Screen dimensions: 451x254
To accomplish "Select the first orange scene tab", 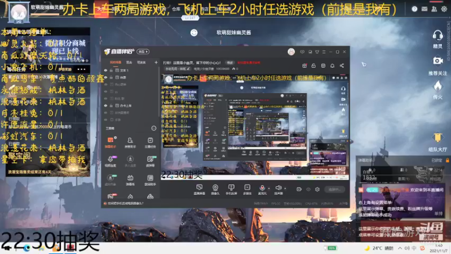I will [116, 63].
